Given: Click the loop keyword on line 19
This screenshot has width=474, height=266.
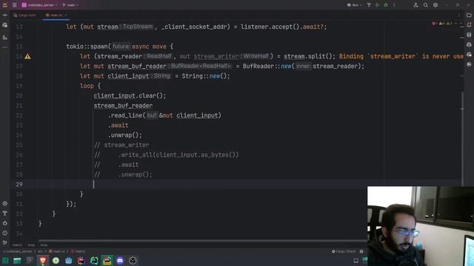Looking at the screenshot, I should 87,86.
